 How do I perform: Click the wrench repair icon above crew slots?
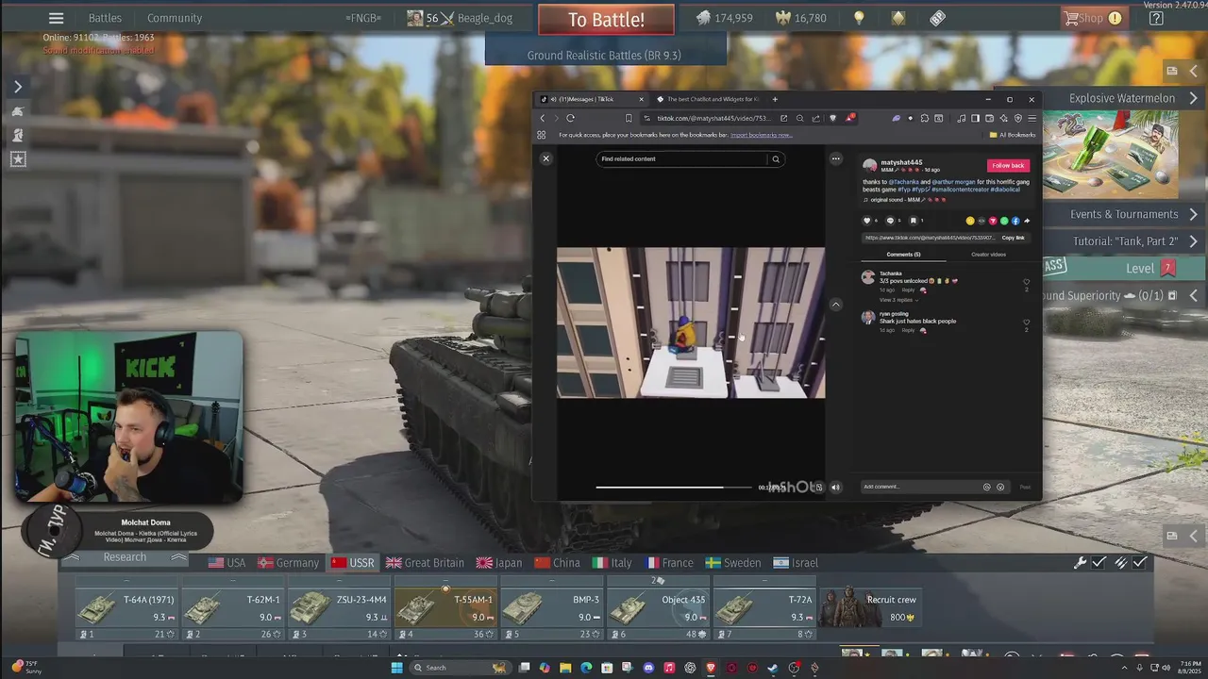coord(1081,563)
